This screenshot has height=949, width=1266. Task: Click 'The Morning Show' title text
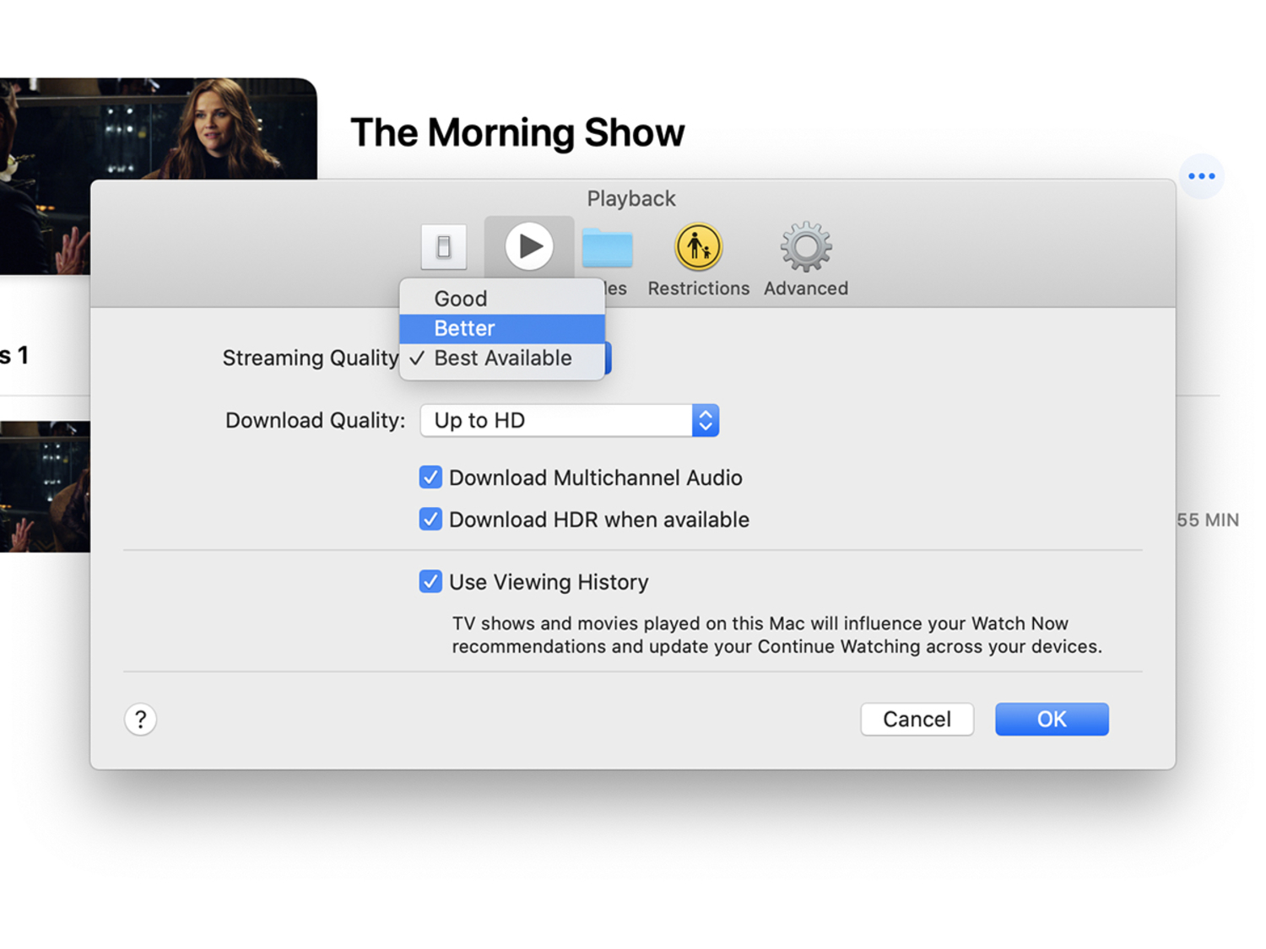click(517, 132)
